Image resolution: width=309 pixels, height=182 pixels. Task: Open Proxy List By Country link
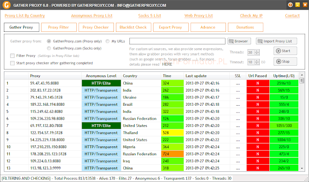(x=25, y=15)
